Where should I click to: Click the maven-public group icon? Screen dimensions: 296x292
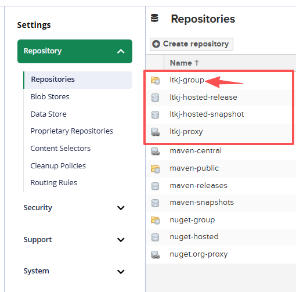click(155, 168)
